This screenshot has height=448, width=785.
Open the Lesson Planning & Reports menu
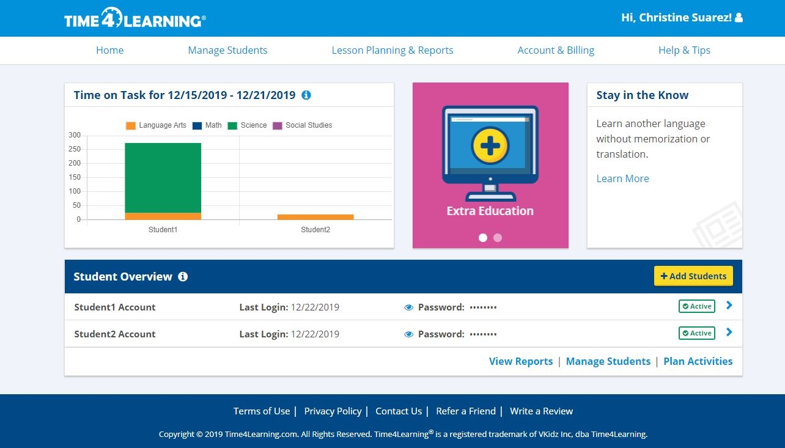pyautogui.click(x=392, y=50)
